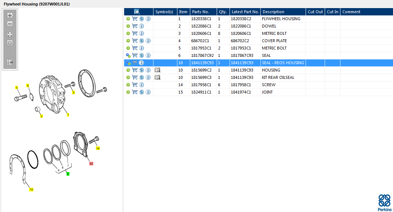
Task: Click the Cut In column header
Action: (x=333, y=12)
